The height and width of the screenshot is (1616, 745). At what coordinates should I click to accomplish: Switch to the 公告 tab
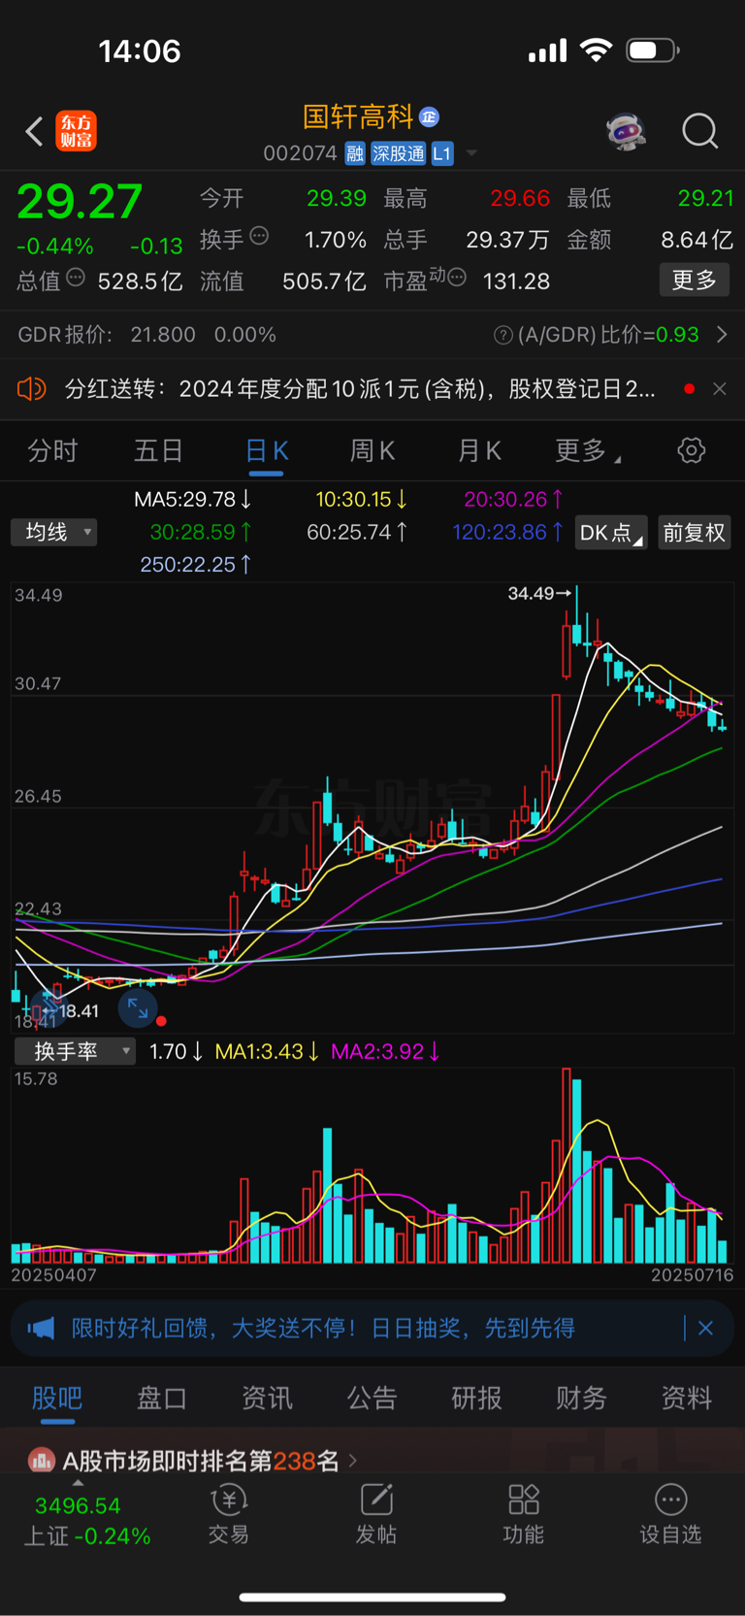tap(372, 1399)
